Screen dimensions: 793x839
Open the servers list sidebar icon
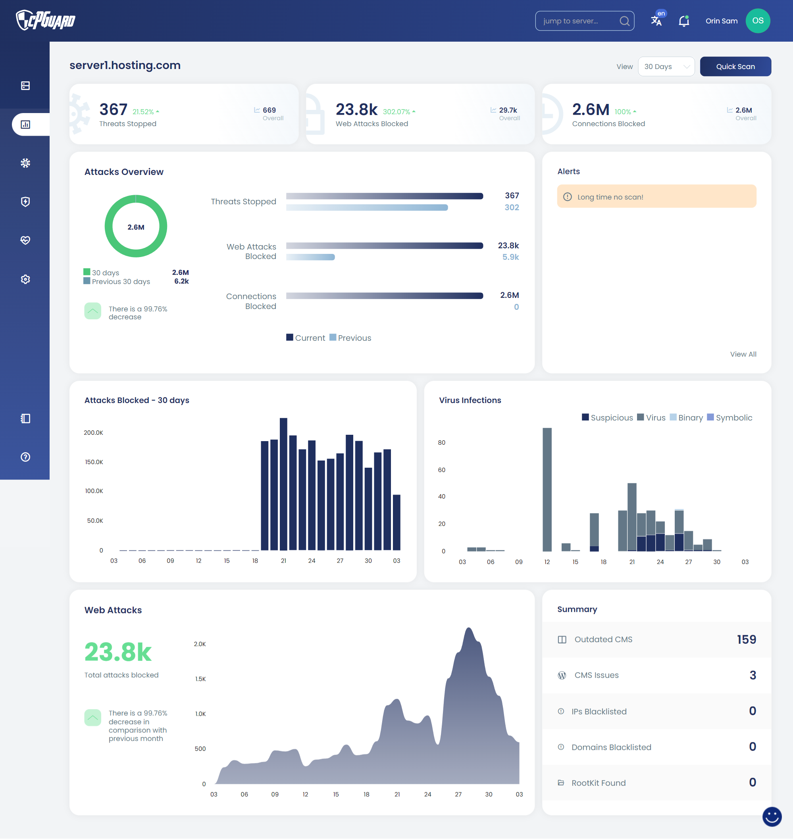(25, 86)
